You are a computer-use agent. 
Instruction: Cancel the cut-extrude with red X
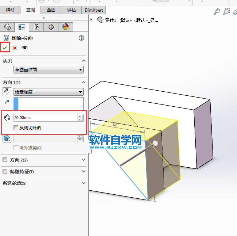tap(15, 48)
